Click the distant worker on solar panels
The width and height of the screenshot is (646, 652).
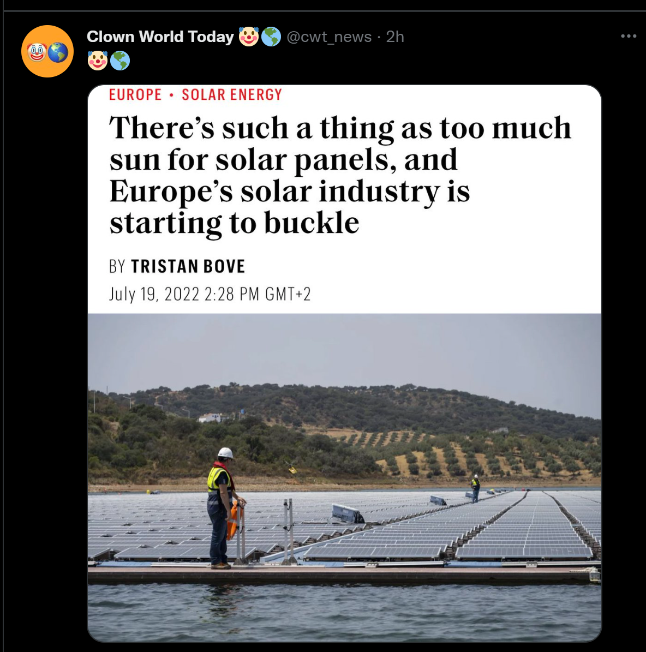(475, 488)
